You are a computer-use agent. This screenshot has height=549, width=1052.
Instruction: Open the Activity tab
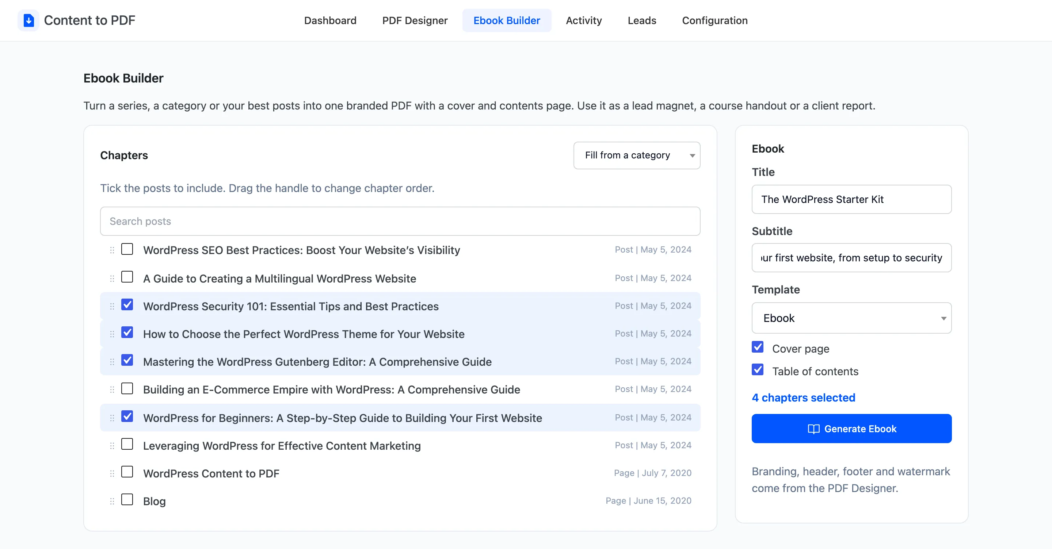click(x=584, y=20)
